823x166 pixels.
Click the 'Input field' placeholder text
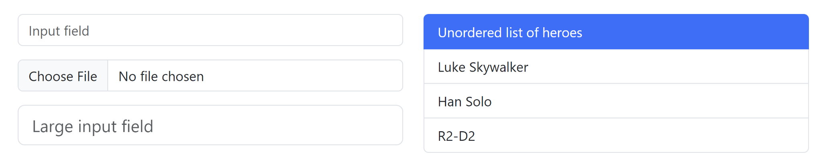click(x=59, y=31)
